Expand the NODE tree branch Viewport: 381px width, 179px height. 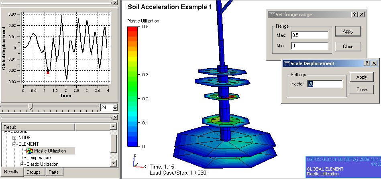coord(15,138)
